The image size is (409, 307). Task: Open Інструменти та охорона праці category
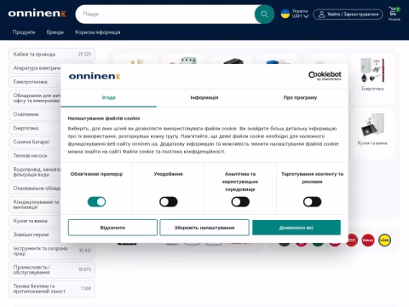51,251
